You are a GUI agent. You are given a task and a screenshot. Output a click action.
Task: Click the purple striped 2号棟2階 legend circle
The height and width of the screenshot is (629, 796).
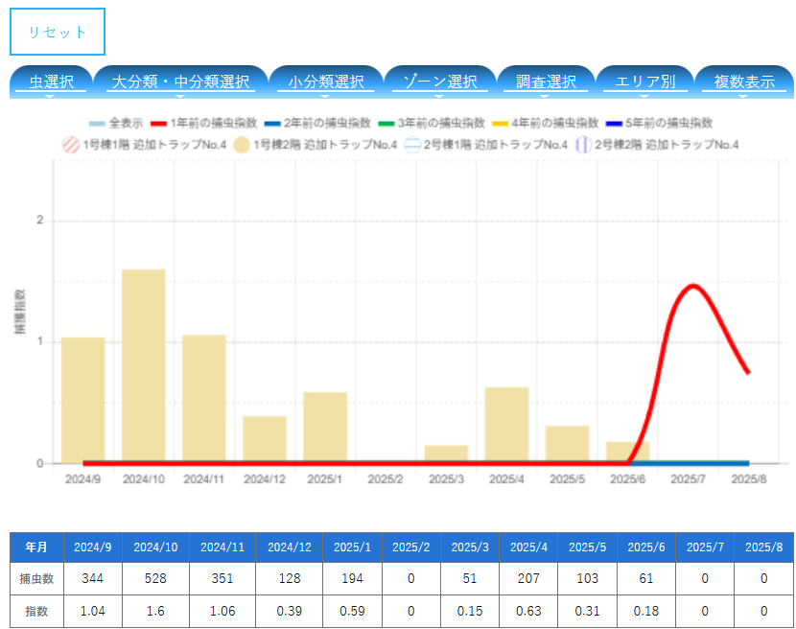point(582,145)
